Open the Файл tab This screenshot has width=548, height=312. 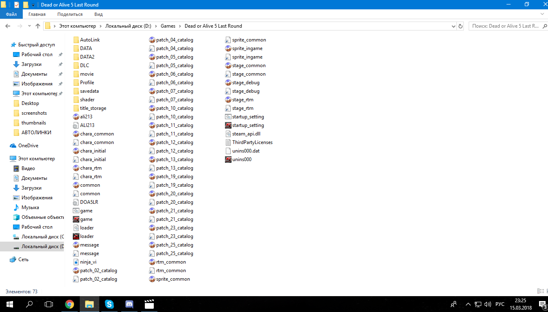pyautogui.click(x=11, y=14)
